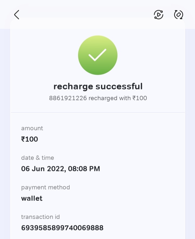The image size is (195, 239).
Task: Tap the "amount" field label
Action: (x=32, y=128)
